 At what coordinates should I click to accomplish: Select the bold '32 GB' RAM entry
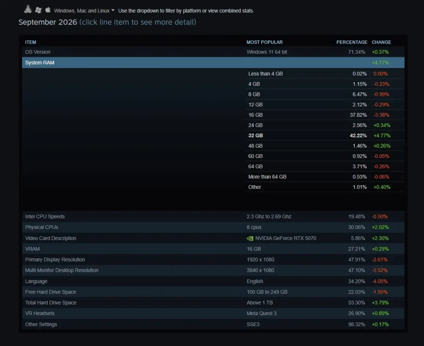(x=256, y=135)
